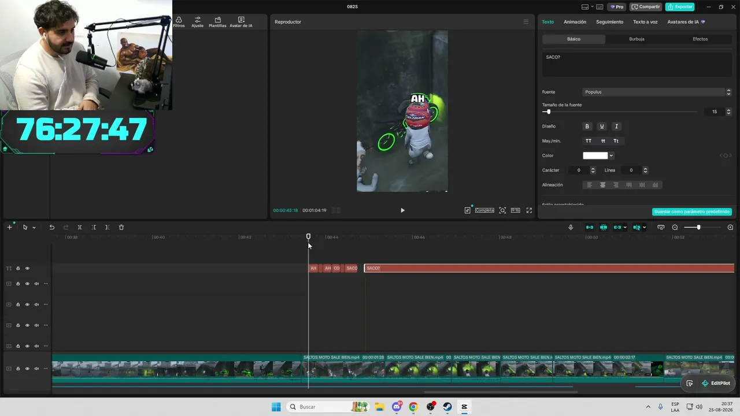The height and width of the screenshot is (416, 740).
Task: Open the Texto a voz tab
Action: coord(645,22)
